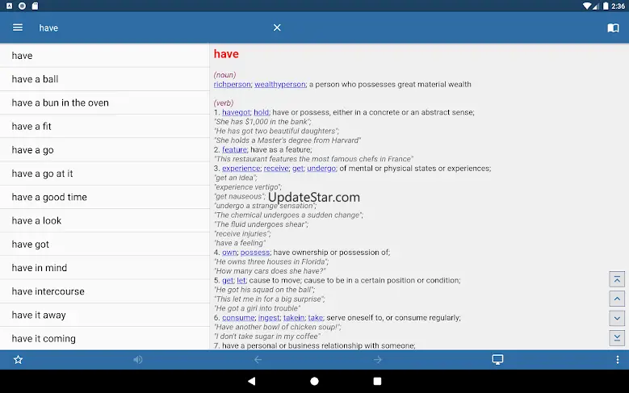This screenshot has height=393, width=629.
Task: Select 'have intercourse' entry
Action: [105, 291]
